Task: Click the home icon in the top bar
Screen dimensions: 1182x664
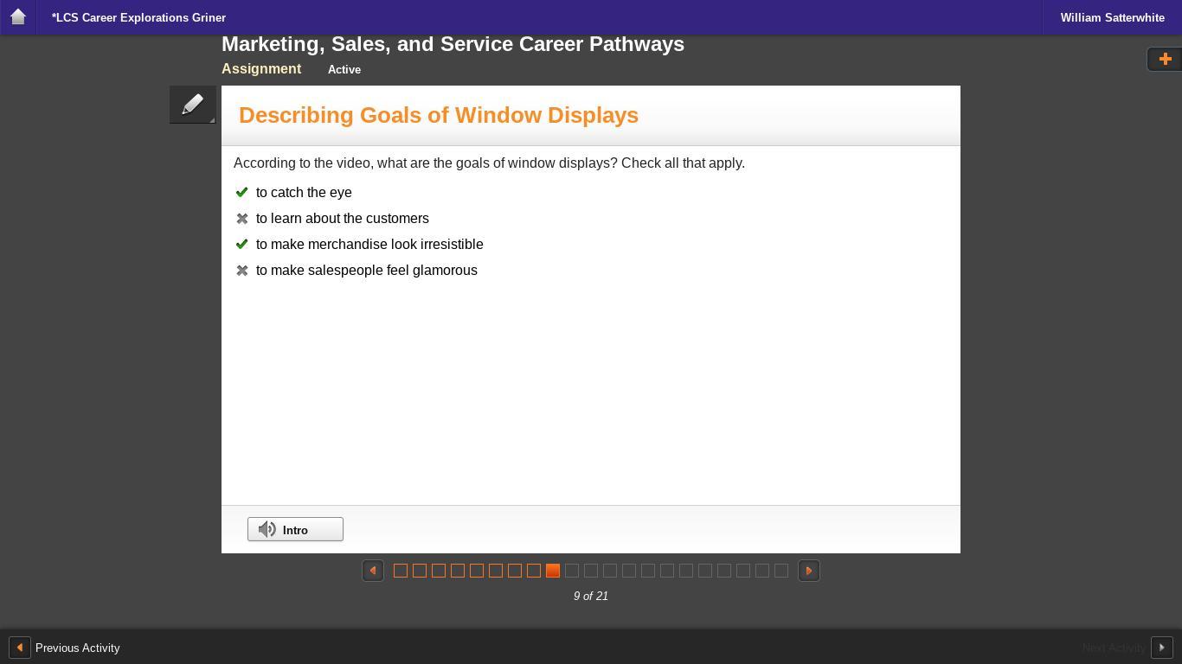Action: click(17, 17)
